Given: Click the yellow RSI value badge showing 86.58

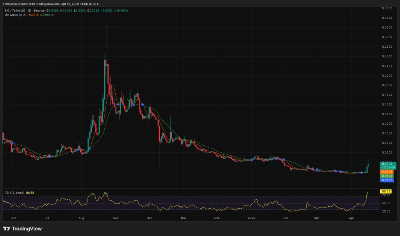Looking at the screenshot, I should coord(387,191).
